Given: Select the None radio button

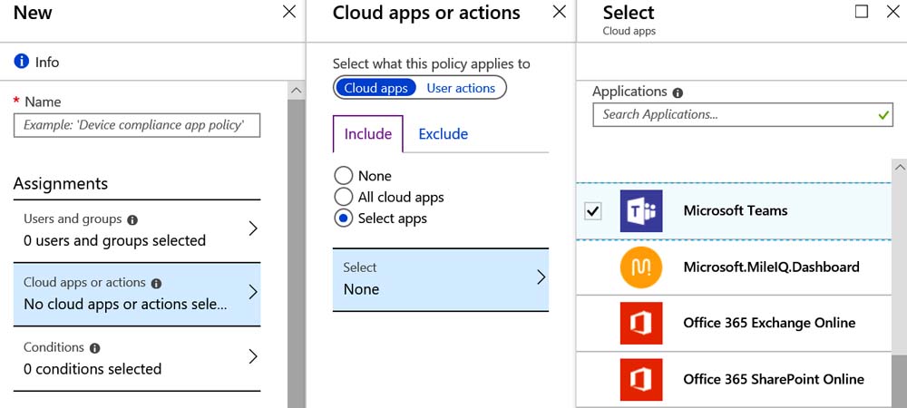Looking at the screenshot, I should click(343, 176).
